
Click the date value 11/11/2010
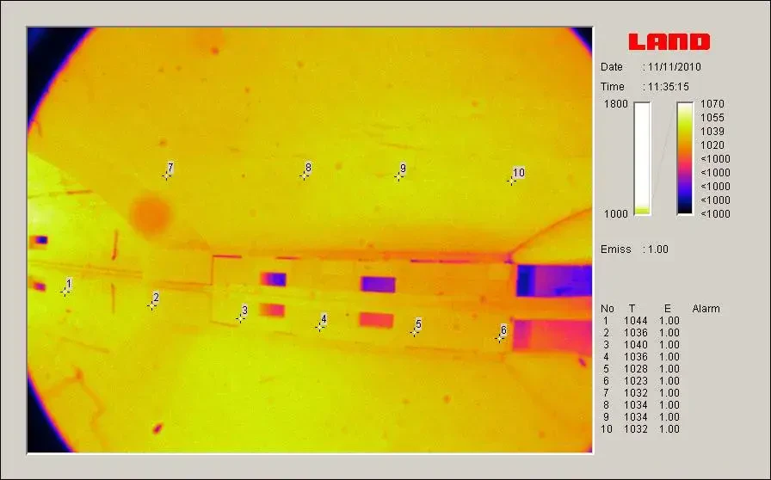[674, 67]
